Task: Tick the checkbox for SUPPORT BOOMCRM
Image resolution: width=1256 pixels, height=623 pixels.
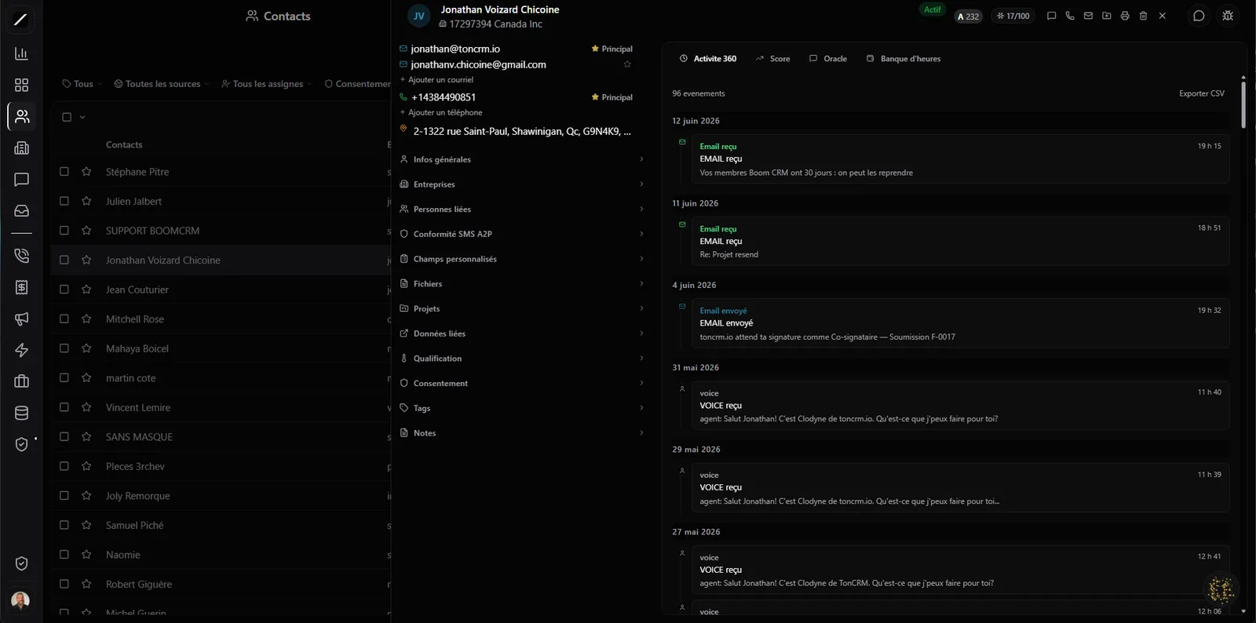Action: coord(64,230)
